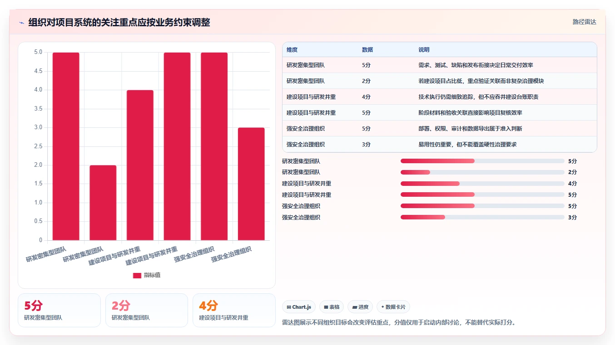Click the 表格 tag chip
The image size is (615, 345).
pos(332,307)
